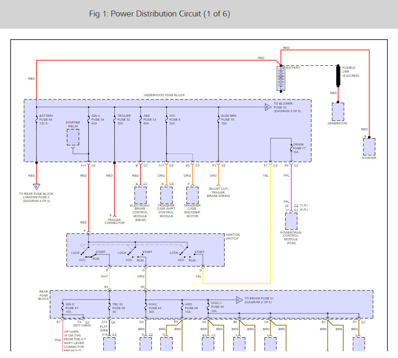Click 'TO BRAKE FUSE 51 (DIAGRAM 2 OF 6)' text
This screenshot has height=358, width=398.
pos(259,300)
